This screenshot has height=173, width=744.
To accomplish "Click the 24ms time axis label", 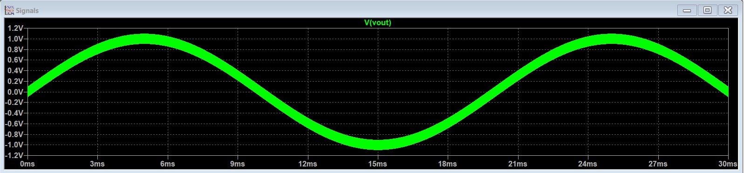I will 588,164.
